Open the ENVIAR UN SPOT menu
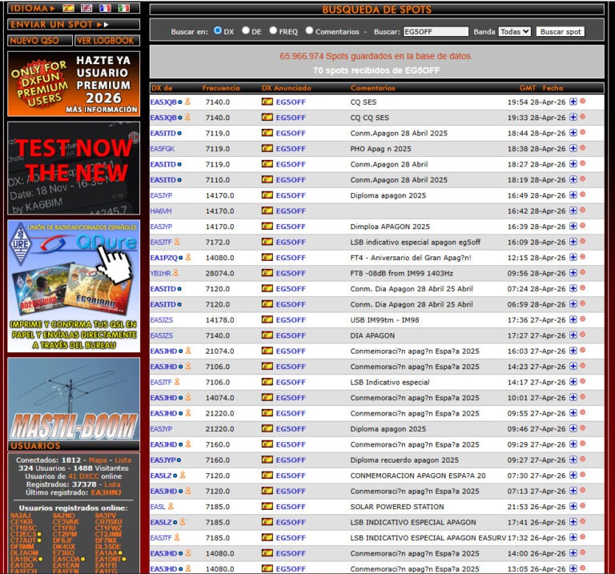This screenshot has width=615, height=574. pyautogui.click(x=58, y=24)
